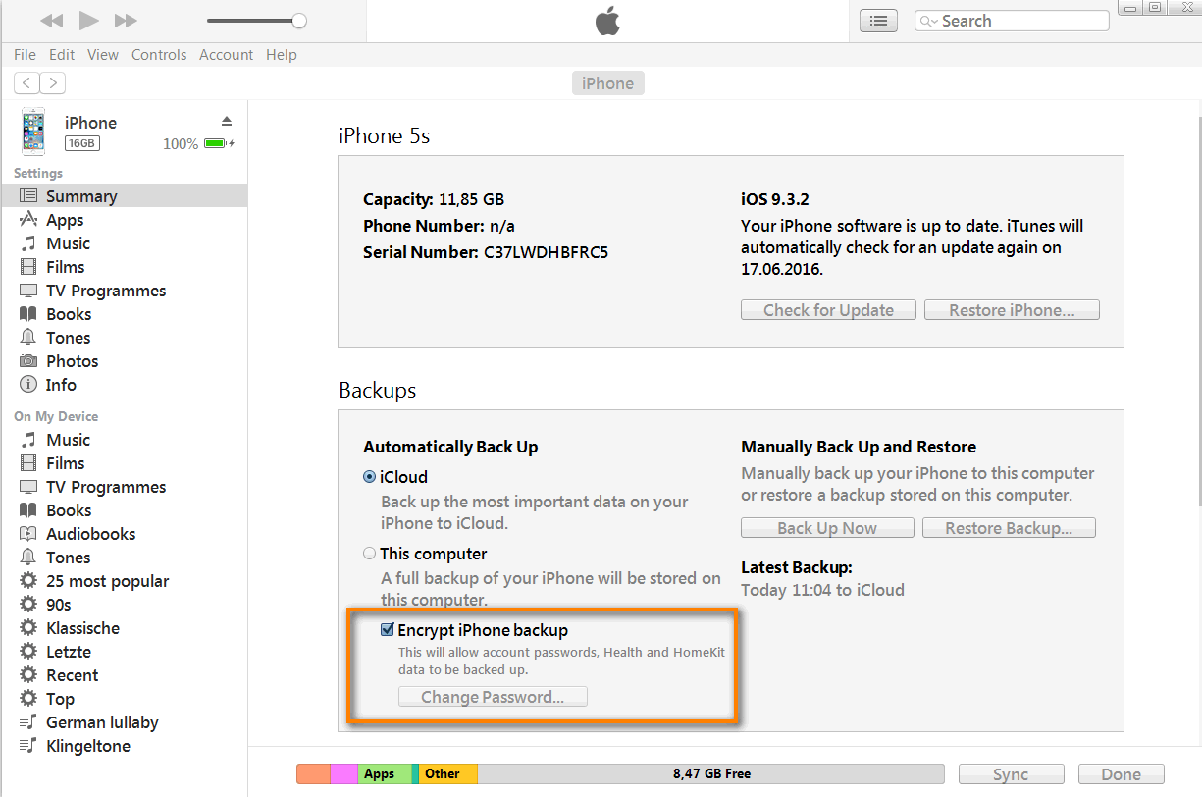Click the Apps icon in Settings
Viewport: 1202px width, 797px height.
tap(28, 220)
